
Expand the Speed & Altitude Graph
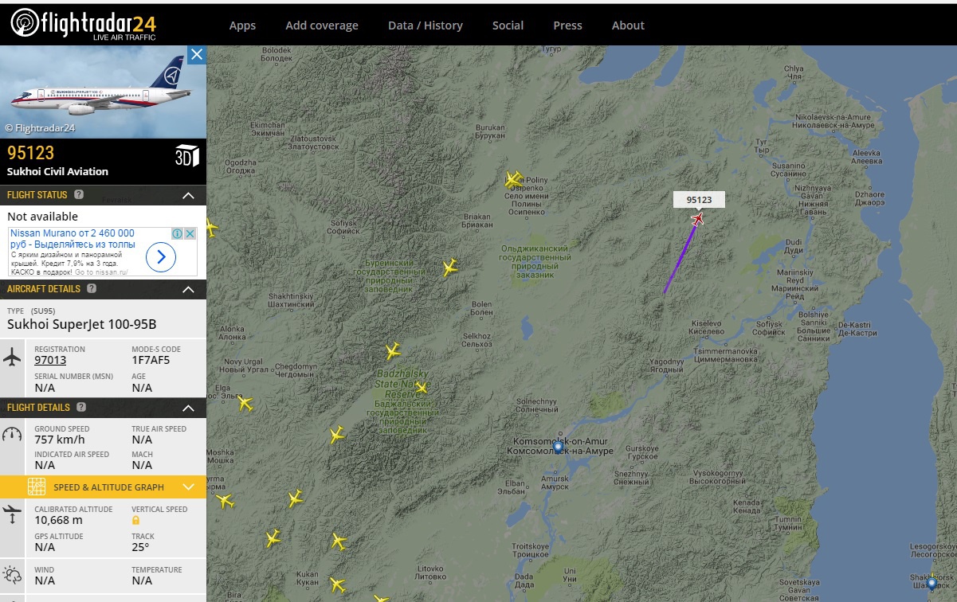189,487
